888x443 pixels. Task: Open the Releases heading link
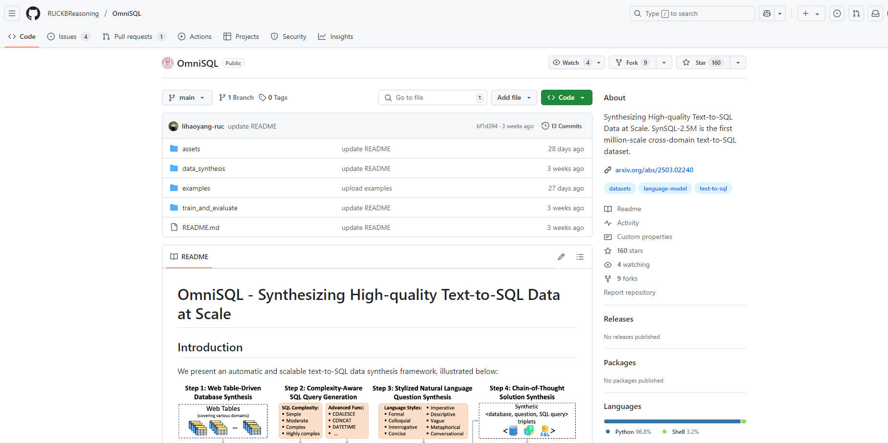pyautogui.click(x=618, y=319)
